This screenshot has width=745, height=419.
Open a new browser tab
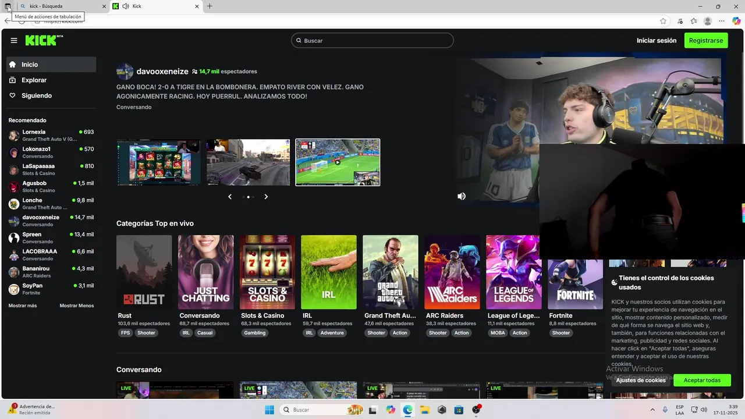(210, 6)
